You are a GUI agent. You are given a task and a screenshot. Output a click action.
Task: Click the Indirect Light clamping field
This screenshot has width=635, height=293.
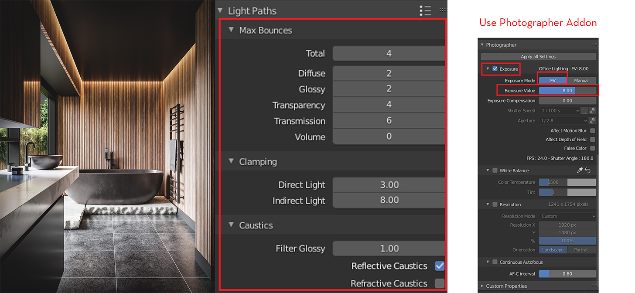(389, 201)
